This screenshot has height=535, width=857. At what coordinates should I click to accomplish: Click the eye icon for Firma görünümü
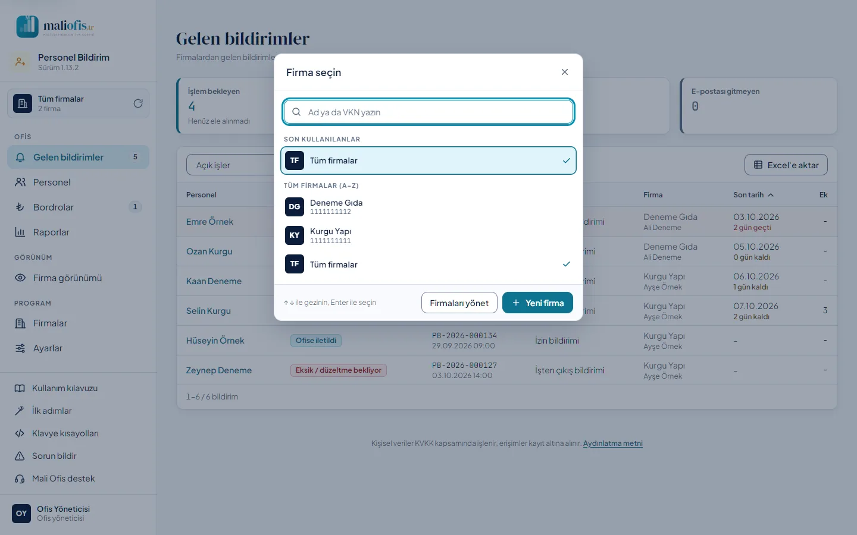click(20, 278)
